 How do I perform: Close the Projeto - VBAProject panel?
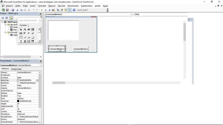click(40, 14)
